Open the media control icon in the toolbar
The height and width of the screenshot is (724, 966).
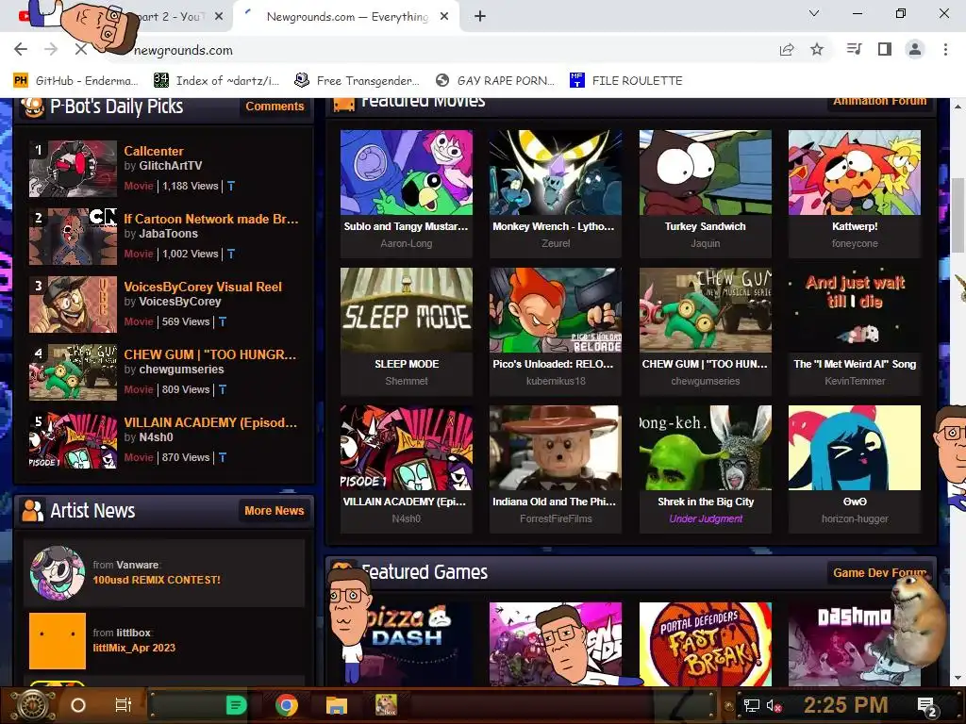tap(854, 49)
